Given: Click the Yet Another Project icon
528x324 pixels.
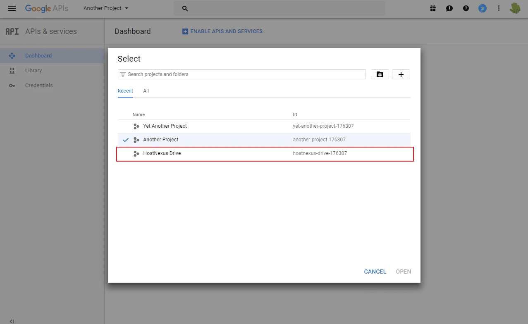Looking at the screenshot, I should [x=136, y=126].
